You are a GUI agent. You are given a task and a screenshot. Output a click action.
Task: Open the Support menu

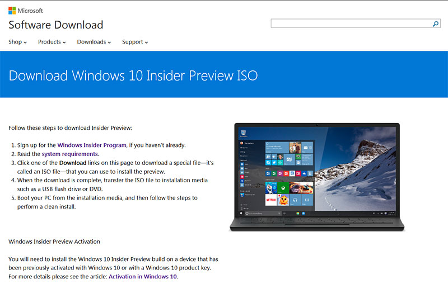[135, 42]
